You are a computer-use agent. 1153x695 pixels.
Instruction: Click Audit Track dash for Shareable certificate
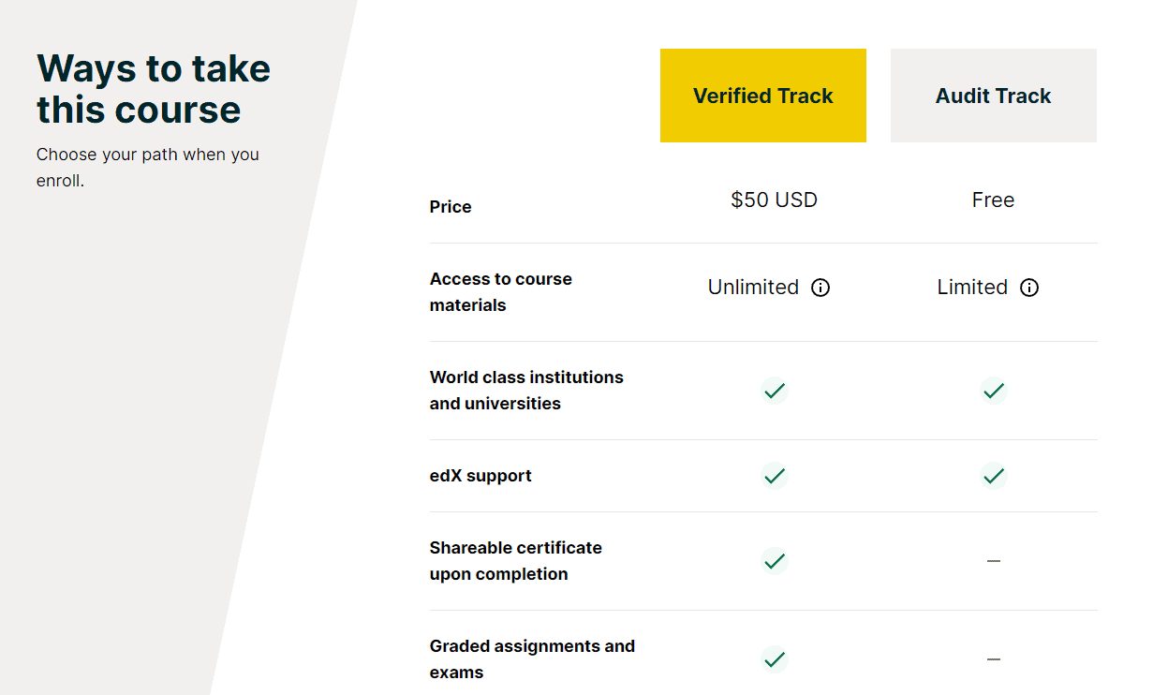tap(994, 561)
